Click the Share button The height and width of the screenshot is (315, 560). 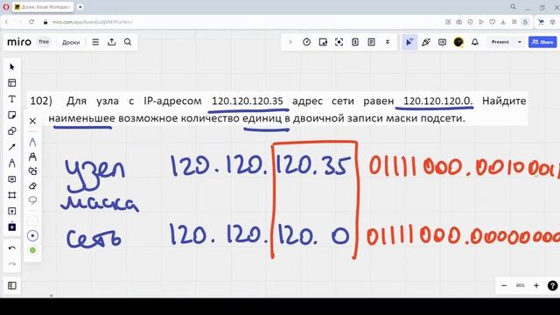point(542,42)
